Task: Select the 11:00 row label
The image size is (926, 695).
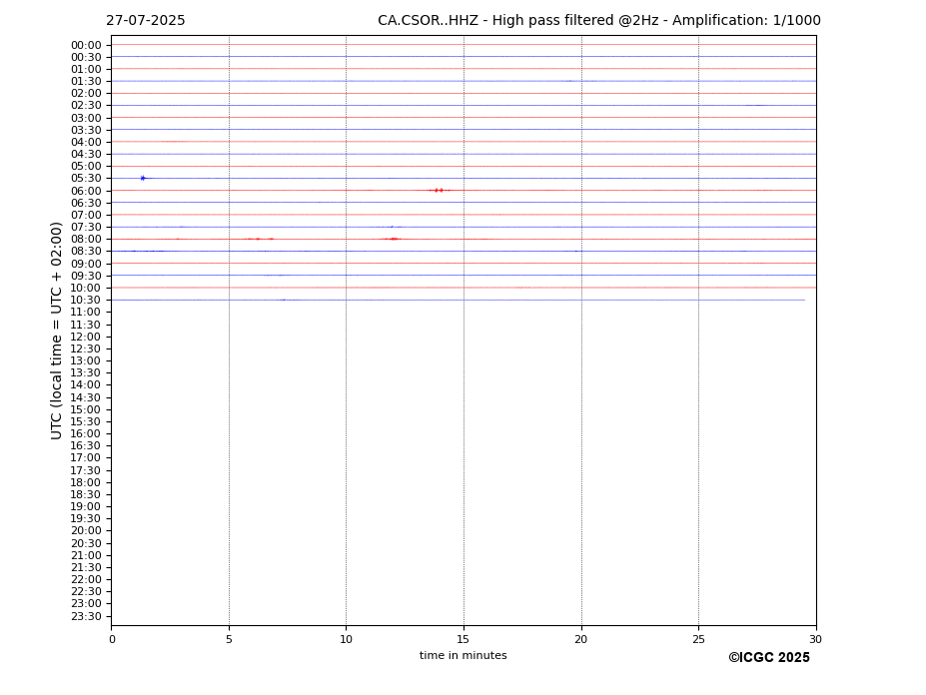Action: pos(86,312)
